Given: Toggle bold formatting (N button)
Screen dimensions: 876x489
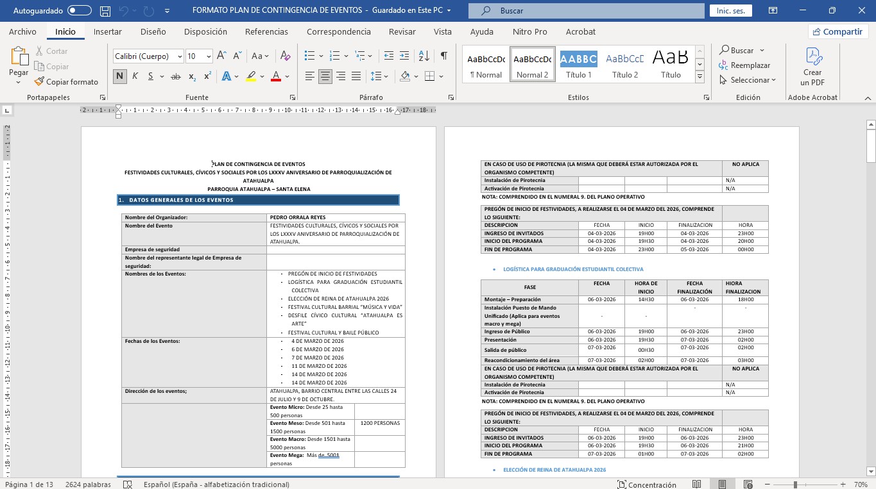Looking at the screenshot, I should [120, 76].
